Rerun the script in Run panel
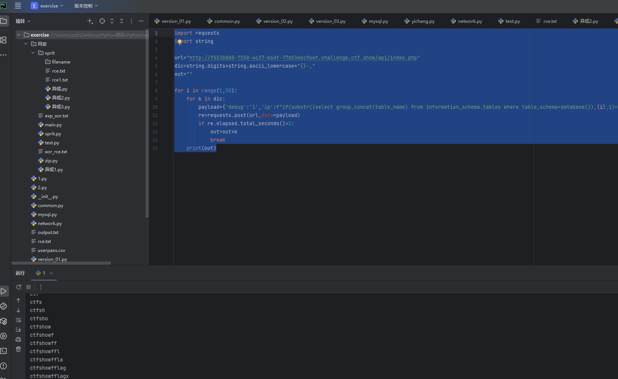This screenshot has height=379, width=618. (19, 287)
